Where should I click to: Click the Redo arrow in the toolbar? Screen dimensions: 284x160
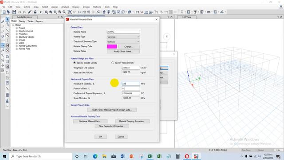click(x=24, y=12)
